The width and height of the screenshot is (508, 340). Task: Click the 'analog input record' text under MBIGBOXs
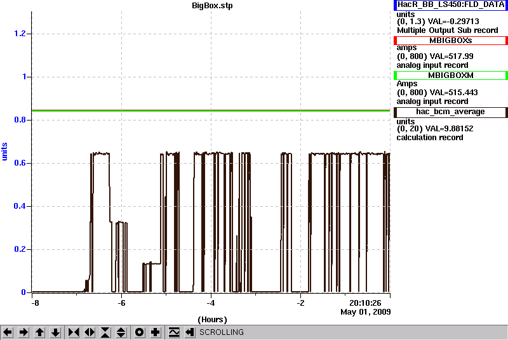coord(432,65)
